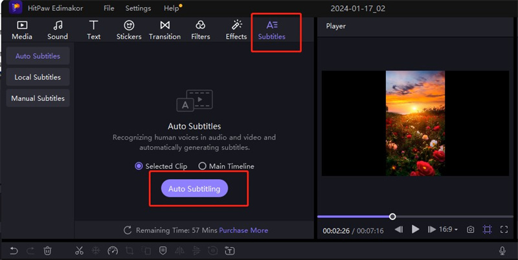Click the redo arrow
518x260 pixels.
30,251
